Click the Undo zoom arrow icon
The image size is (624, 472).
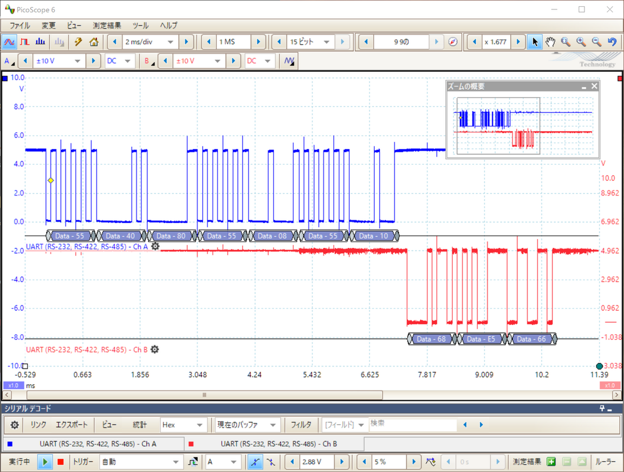coord(612,42)
